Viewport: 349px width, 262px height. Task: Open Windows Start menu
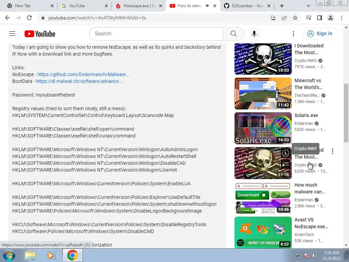9,255
